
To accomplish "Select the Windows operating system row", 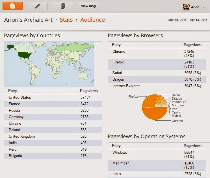I will 157,155.
